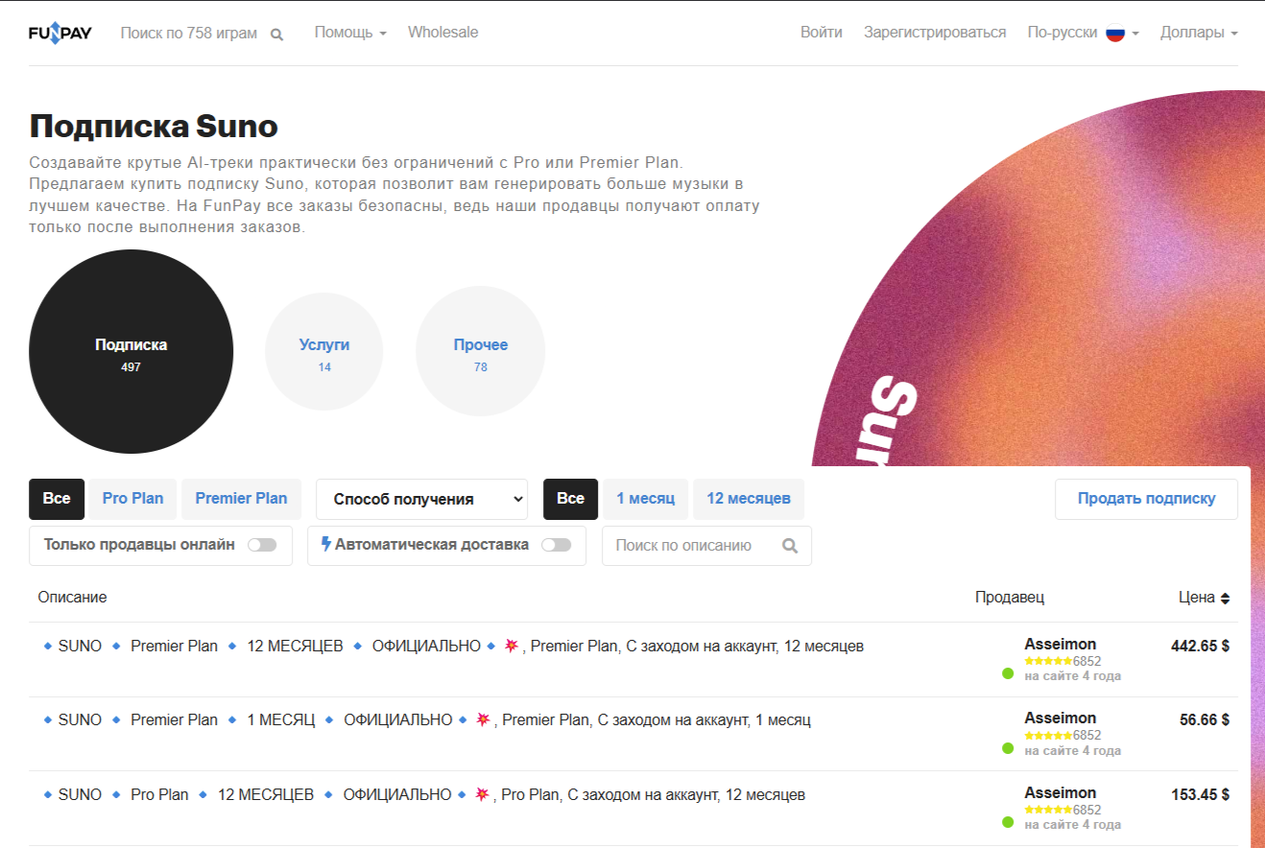1265x848 pixels.
Task: Click the 56.66 $ price
Action: click(1205, 720)
